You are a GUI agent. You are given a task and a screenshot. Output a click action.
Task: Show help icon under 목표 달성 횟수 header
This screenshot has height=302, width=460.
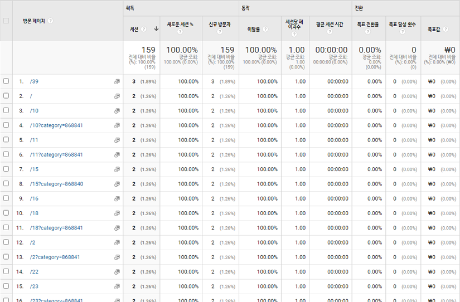click(402, 31)
